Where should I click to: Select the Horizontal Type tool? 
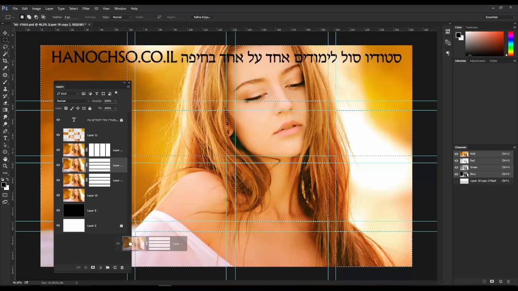click(x=5, y=138)
